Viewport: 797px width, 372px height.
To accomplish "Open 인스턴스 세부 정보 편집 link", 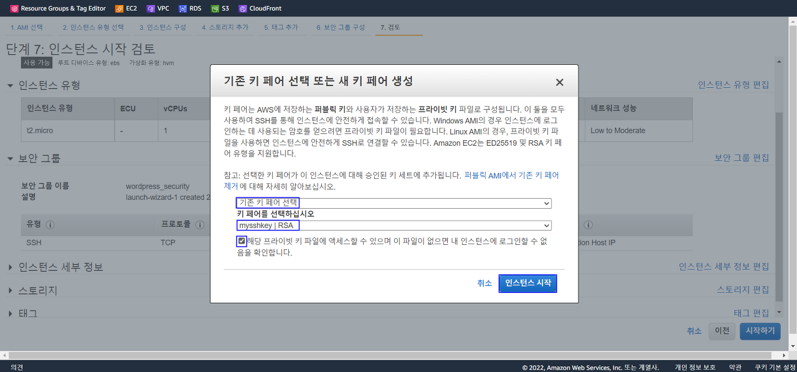I will pos(724,267).
